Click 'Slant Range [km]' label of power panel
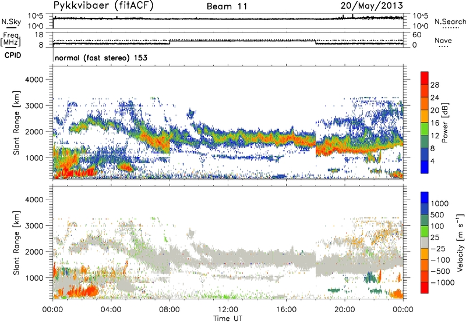466x322 pixels. coord(16,123)
